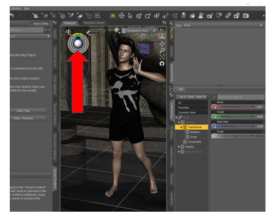This screenshot has width=277, height=222.
Task: Open the Perspective View dropdown
Action: tap(139, 30)
